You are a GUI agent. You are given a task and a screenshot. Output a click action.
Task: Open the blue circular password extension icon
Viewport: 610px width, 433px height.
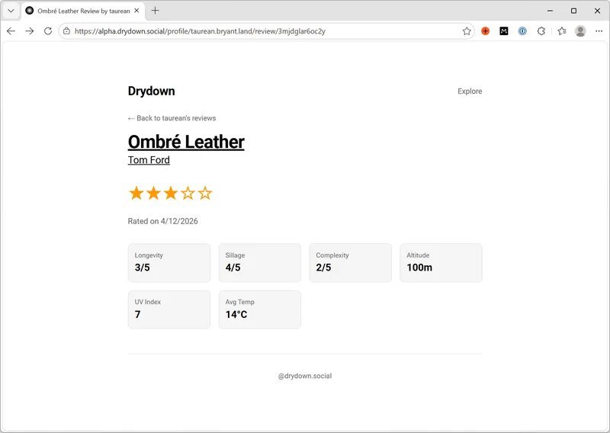(x=522, y=31)
